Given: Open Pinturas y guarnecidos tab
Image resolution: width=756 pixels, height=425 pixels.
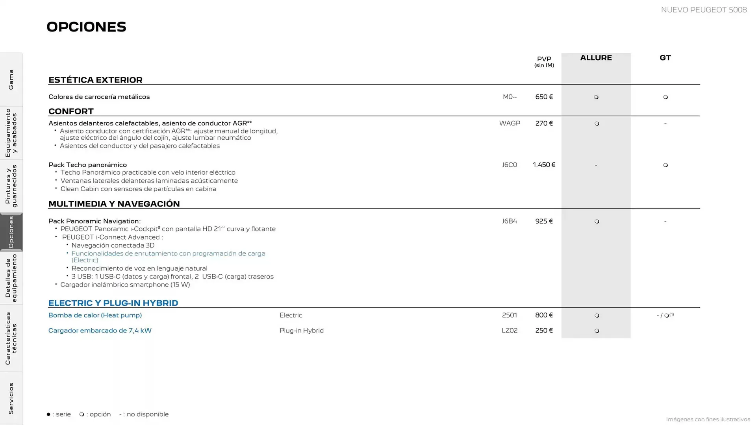Looking at the screenshot, I should coord(11,186).
